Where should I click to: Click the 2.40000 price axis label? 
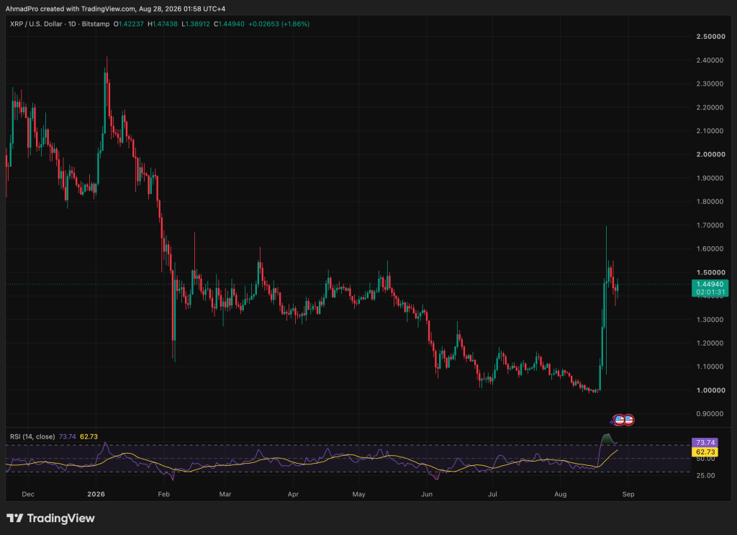pyautogui.click(x=710, y=60)
